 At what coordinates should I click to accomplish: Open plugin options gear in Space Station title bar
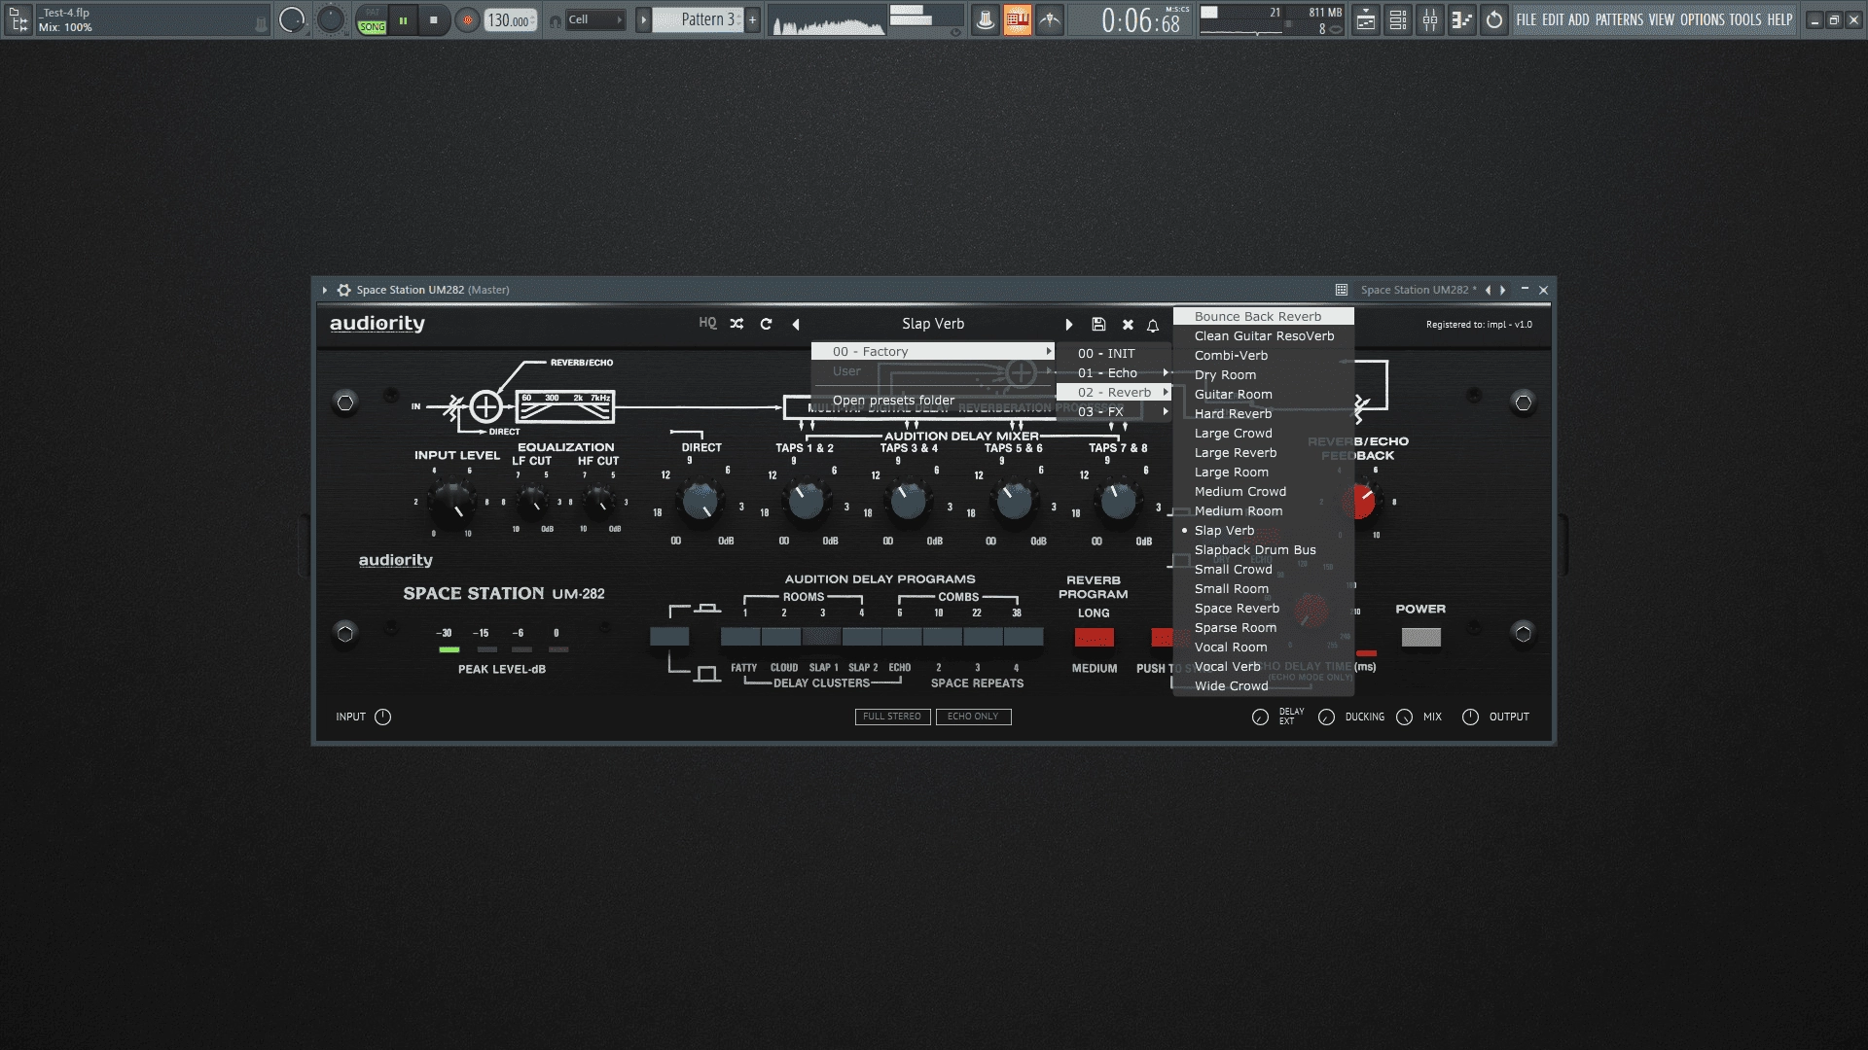(x=343, y=290)
